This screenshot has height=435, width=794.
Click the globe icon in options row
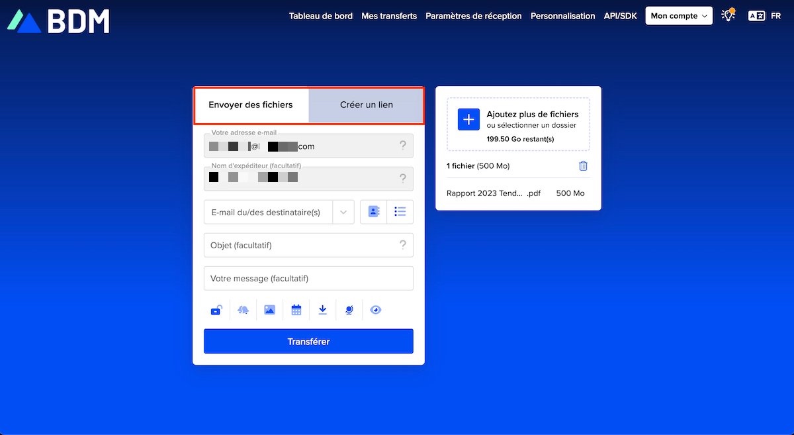[349, 310]
